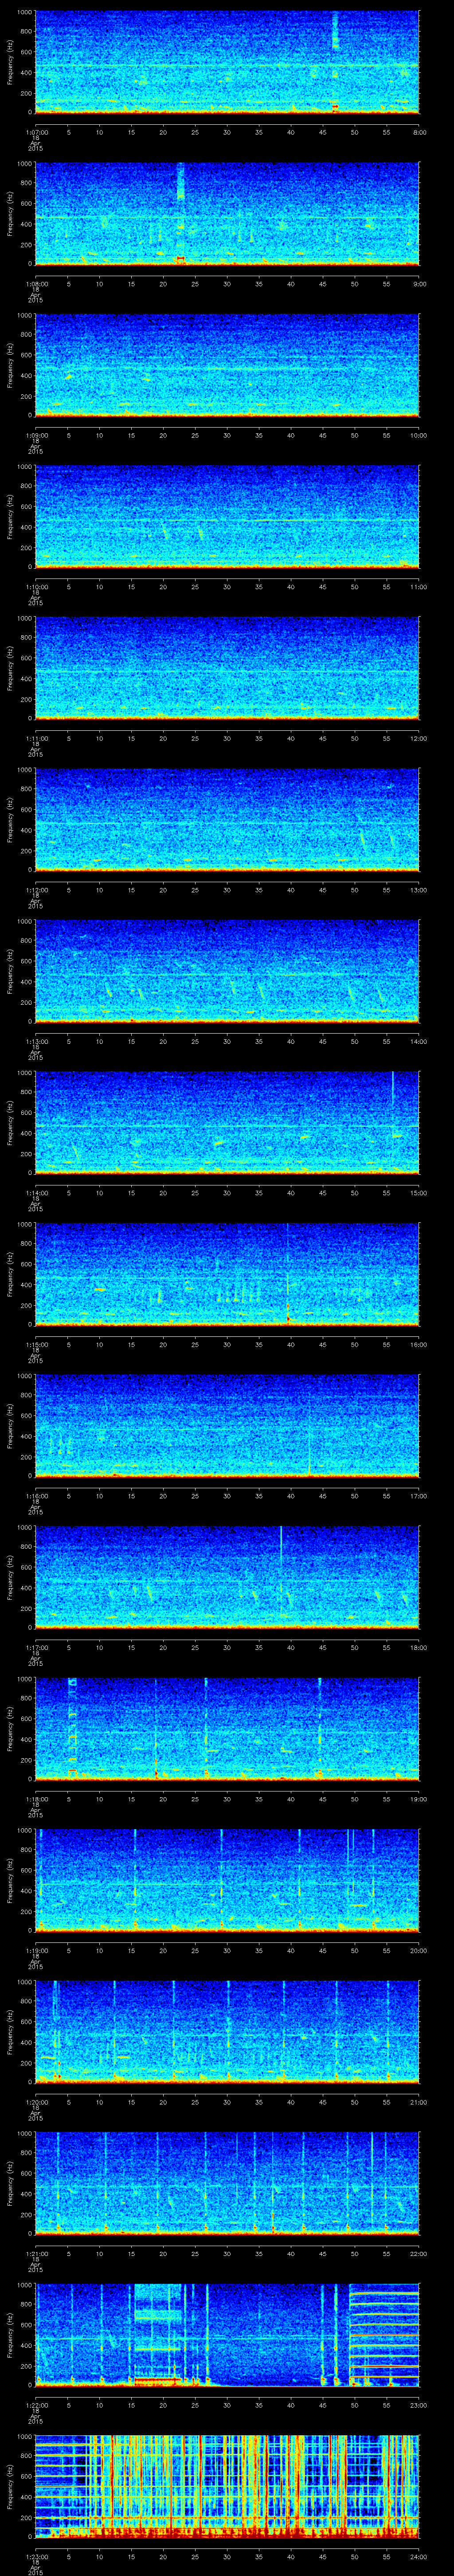The height and width of the screenshot is (2576, 454).
Task: Click the 11:00 end time label
Action: tap(418, 587)
